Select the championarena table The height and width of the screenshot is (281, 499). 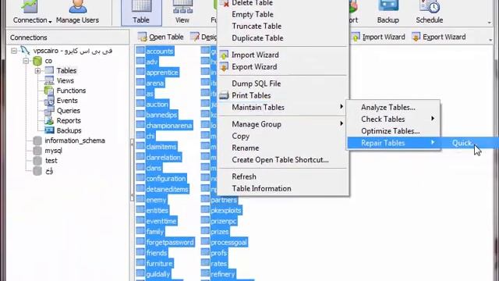click(169, 126)
